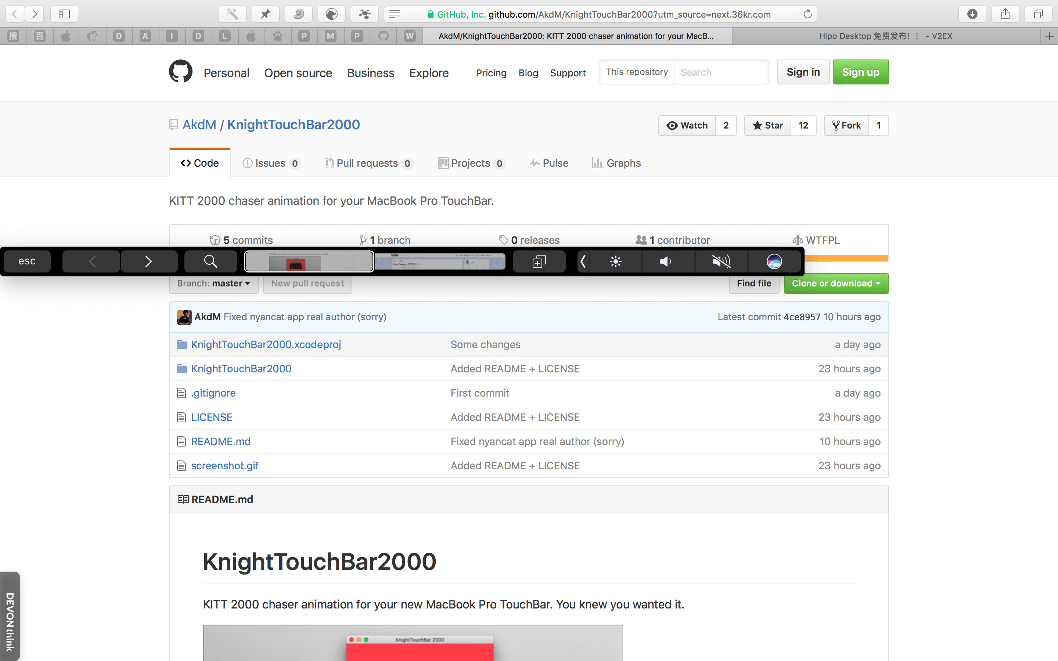Open the Personal navigation link

tap(226, 73)
